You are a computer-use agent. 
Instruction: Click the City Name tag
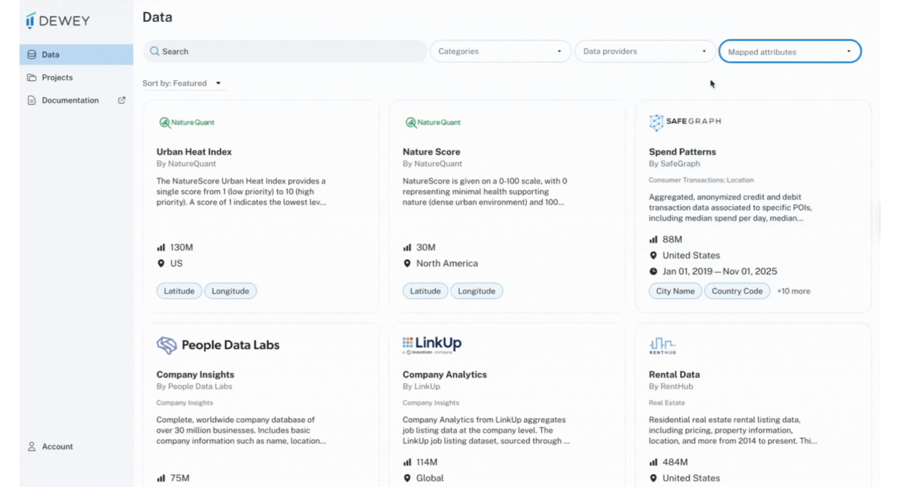point(675,291)
